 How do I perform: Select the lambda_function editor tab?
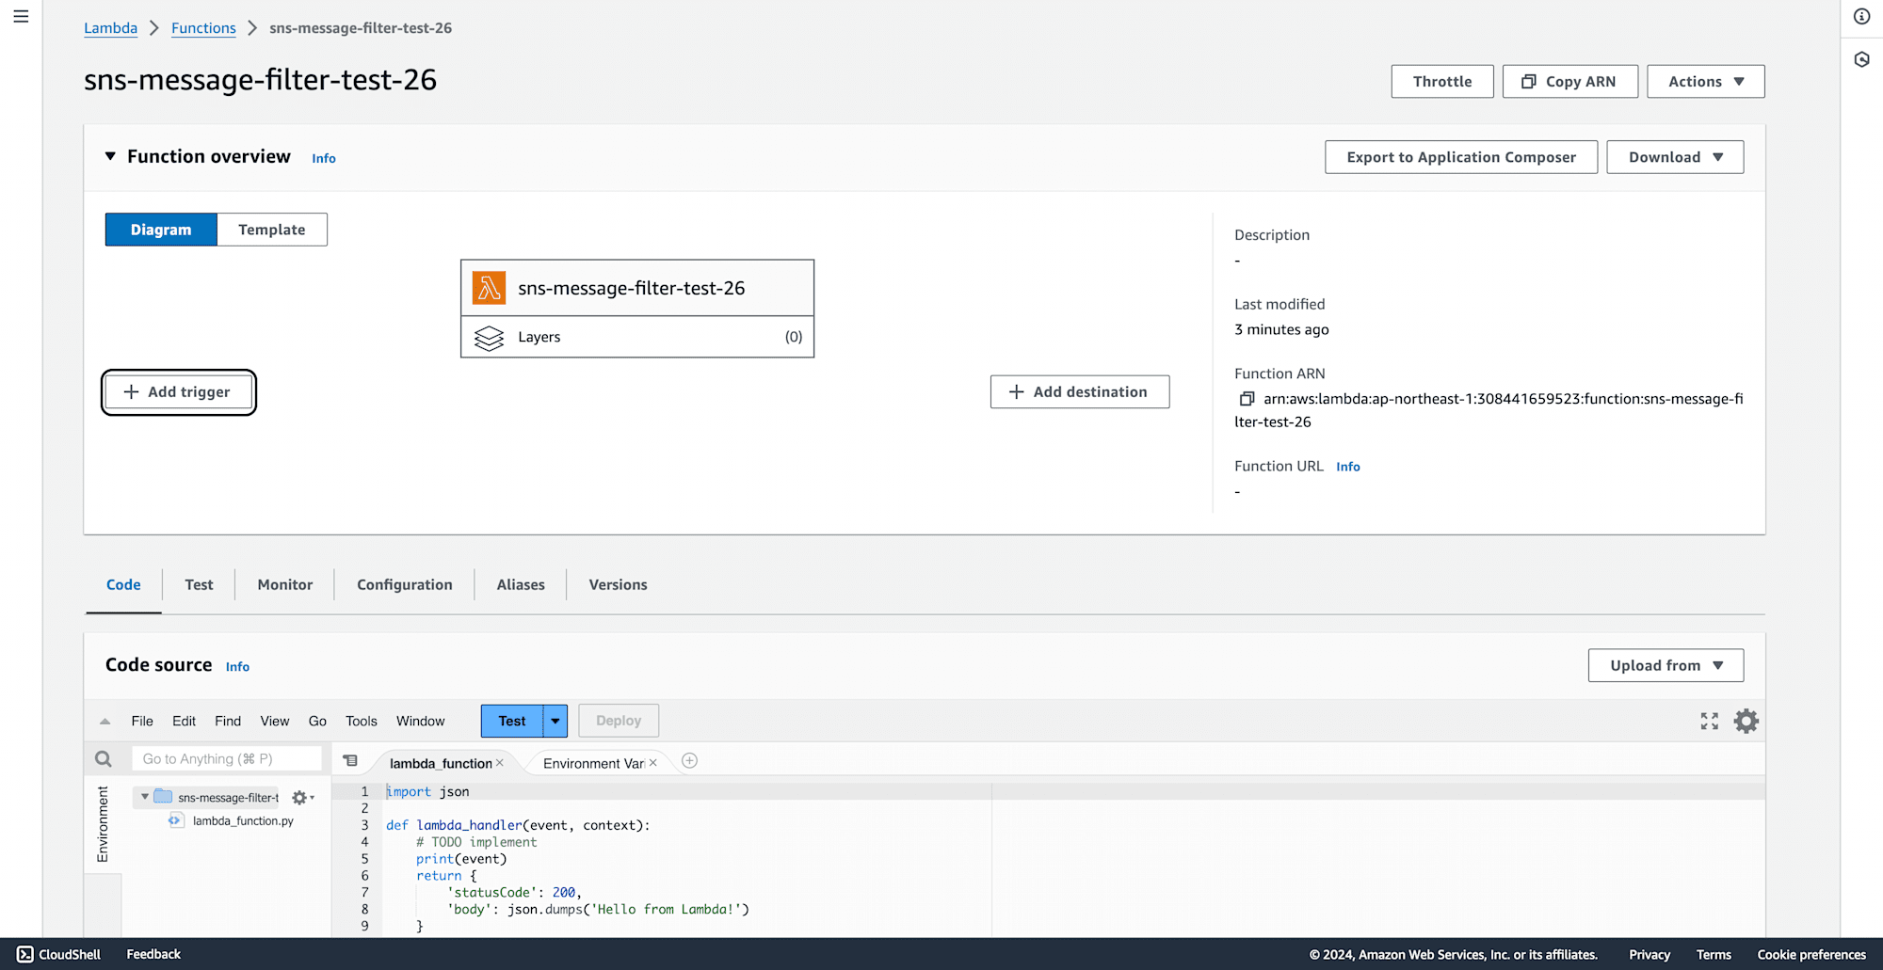(x=441, y=763)
